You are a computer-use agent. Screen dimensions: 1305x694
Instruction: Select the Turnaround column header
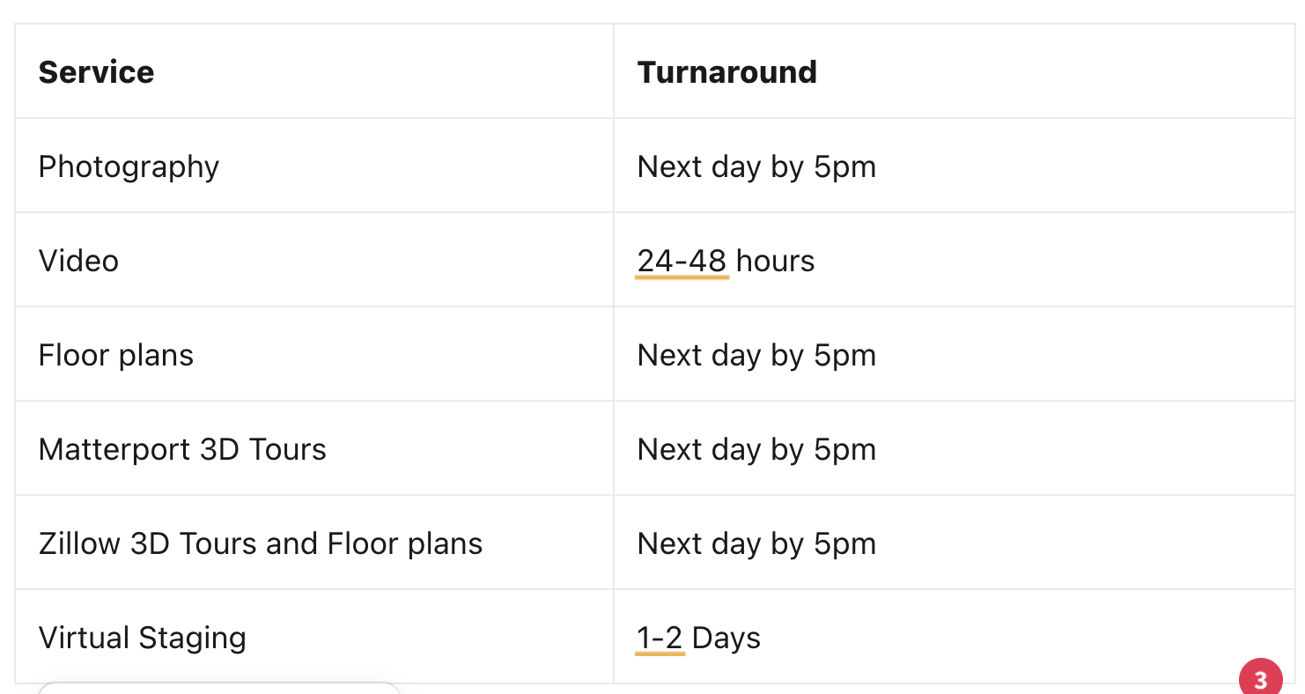[x=727, y=71]
